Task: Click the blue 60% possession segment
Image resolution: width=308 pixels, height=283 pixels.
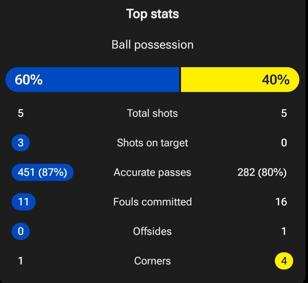Action: pyautogui.click(x=93, y=80)
